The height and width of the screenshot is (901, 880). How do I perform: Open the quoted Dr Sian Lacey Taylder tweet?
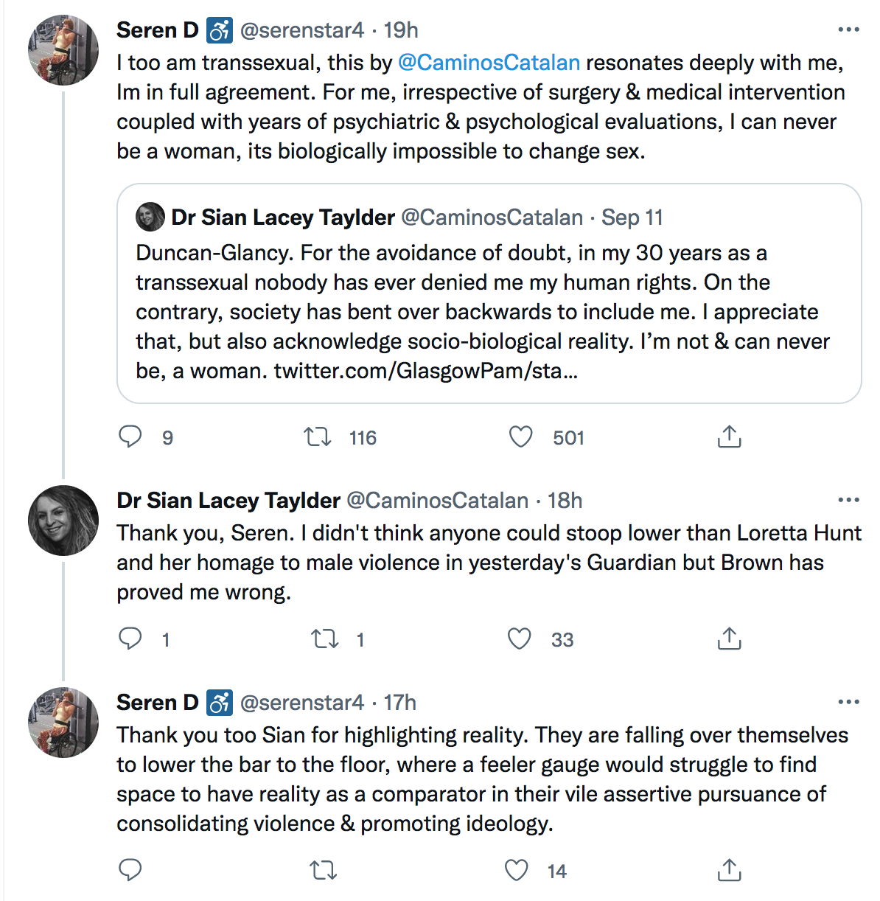pyautogui.click(x=489, y=293)
